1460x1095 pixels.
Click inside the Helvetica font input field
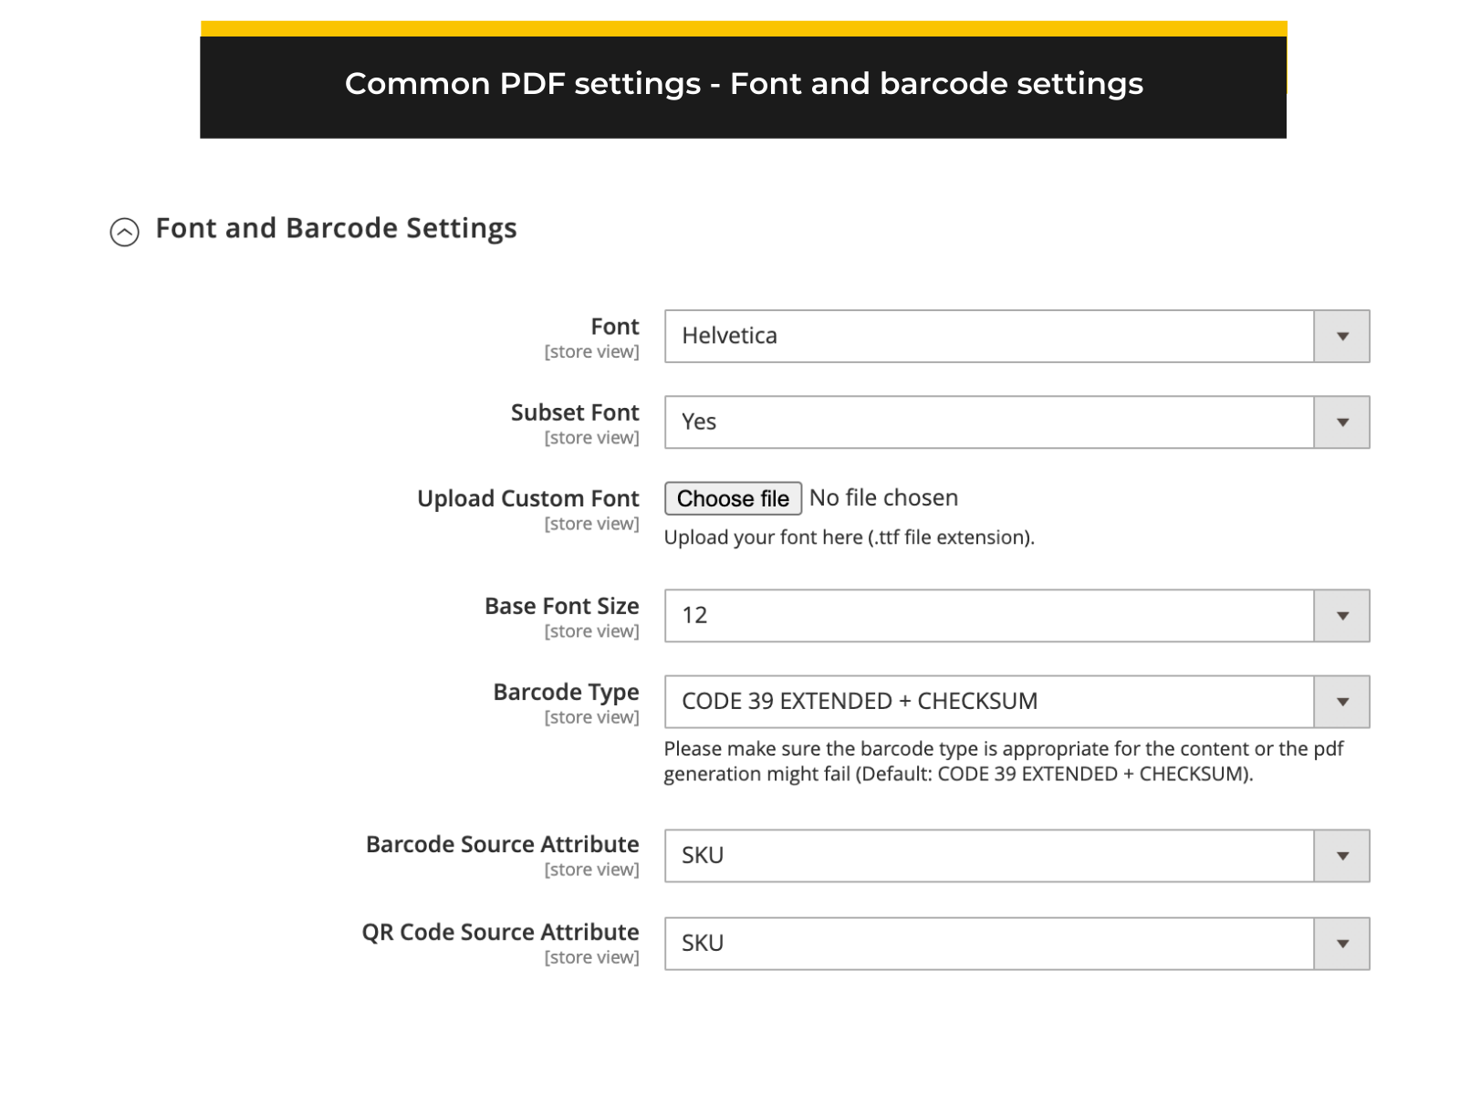(912, 336)
